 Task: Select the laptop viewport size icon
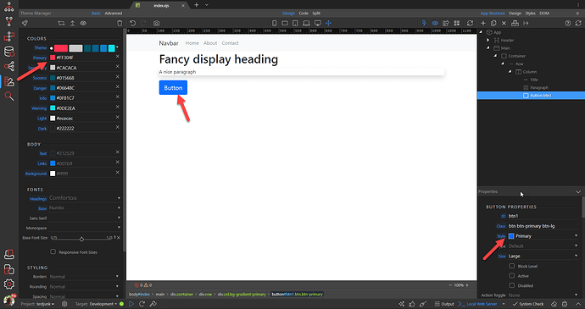point(306,23)
